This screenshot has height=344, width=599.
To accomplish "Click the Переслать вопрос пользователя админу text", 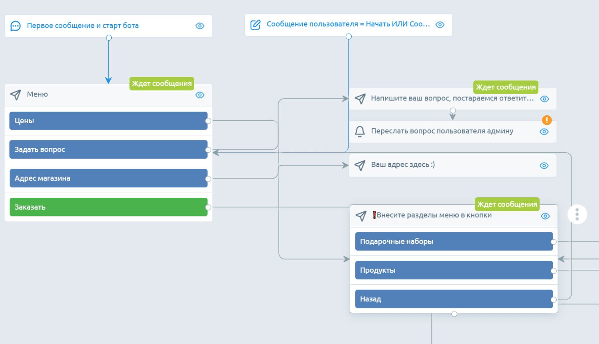I will 442,131.
